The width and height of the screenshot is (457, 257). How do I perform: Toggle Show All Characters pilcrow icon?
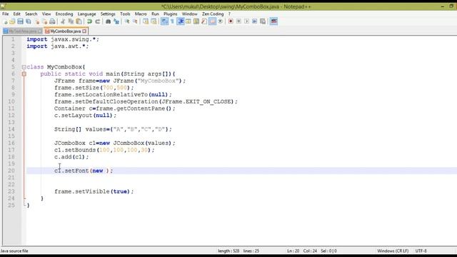coord(172,21)
